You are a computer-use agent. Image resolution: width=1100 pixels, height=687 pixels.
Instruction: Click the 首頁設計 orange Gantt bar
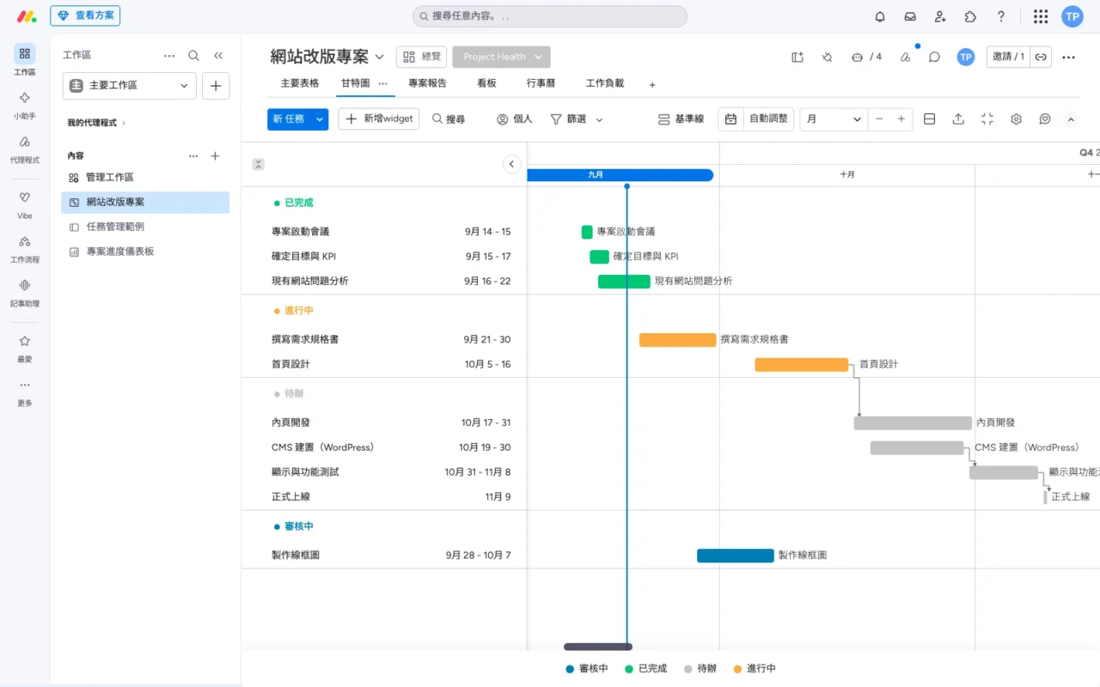point(801,364)
